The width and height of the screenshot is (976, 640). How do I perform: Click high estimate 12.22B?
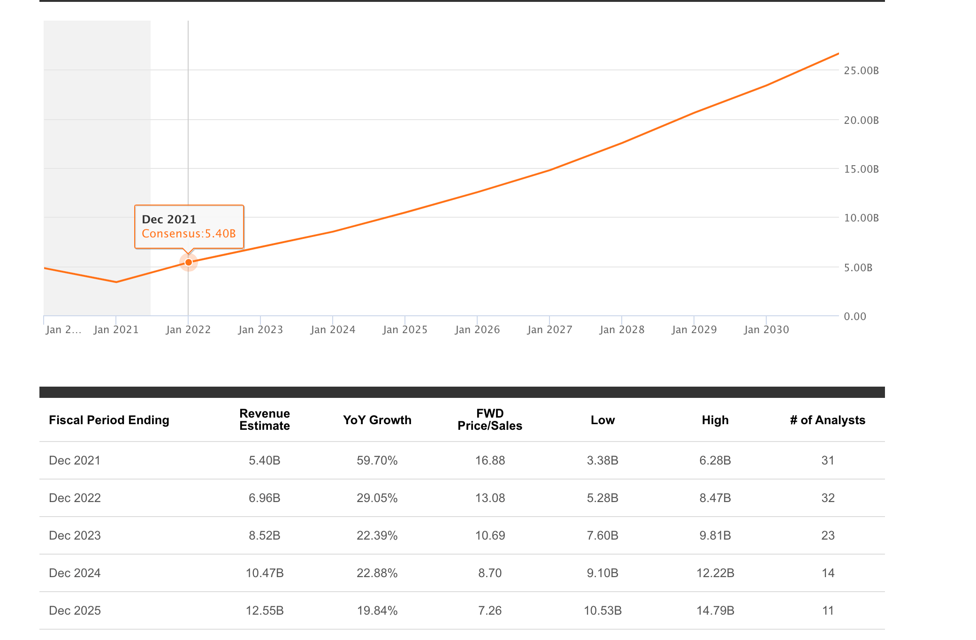715,573
